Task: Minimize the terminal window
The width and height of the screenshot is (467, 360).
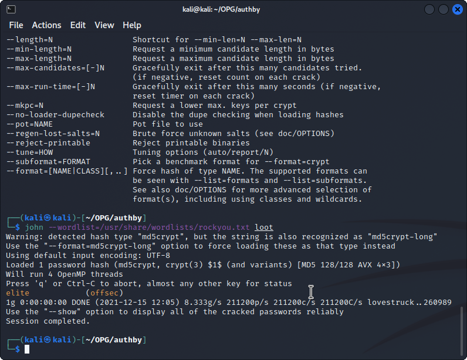Action: click(x=430, y=9)
